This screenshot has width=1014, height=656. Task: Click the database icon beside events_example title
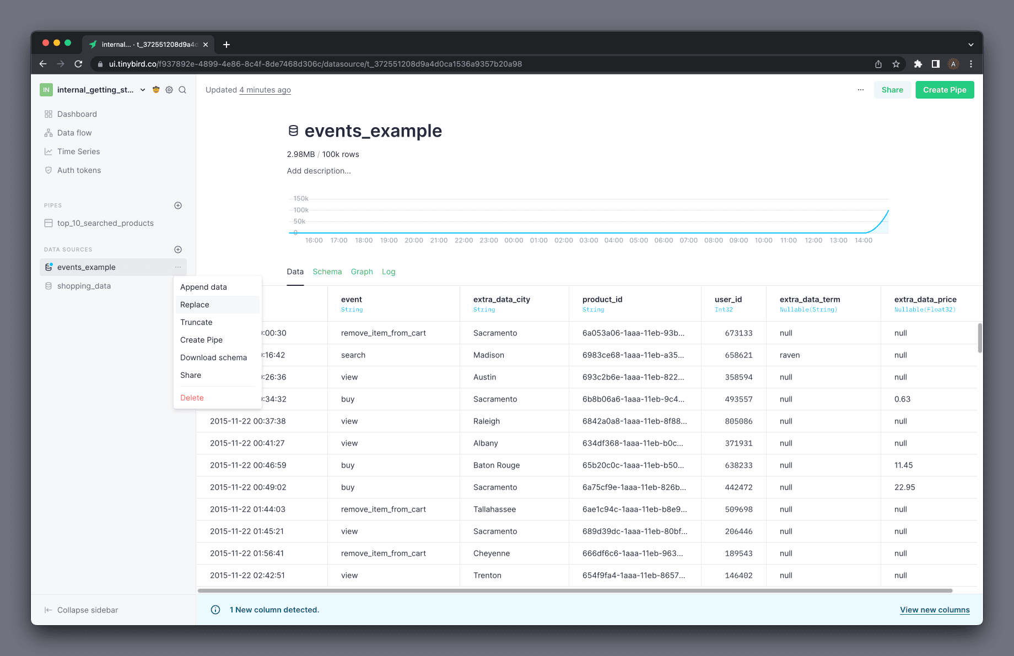coord(293,131)
